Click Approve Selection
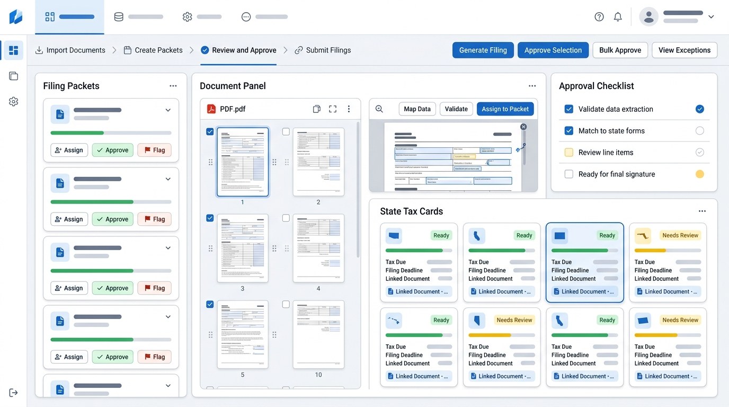 click(x=553, y=50)
